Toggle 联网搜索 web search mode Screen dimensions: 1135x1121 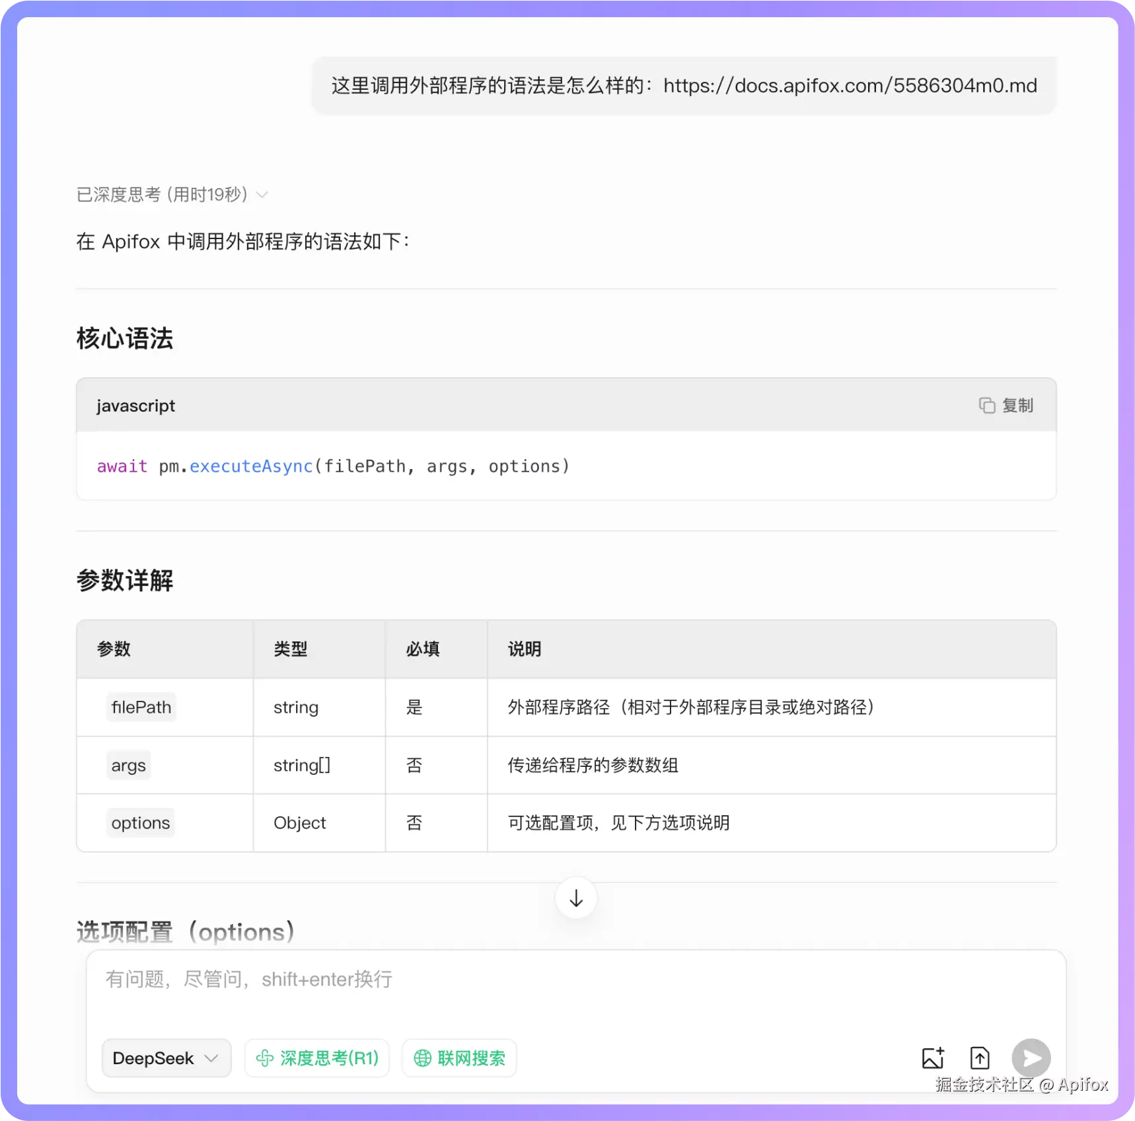click(459, 1058)
